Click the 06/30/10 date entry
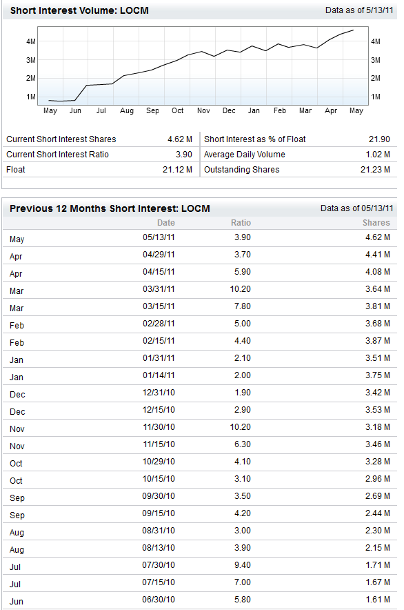The height and width of the screenshot is (610, 404). [159, 600]
